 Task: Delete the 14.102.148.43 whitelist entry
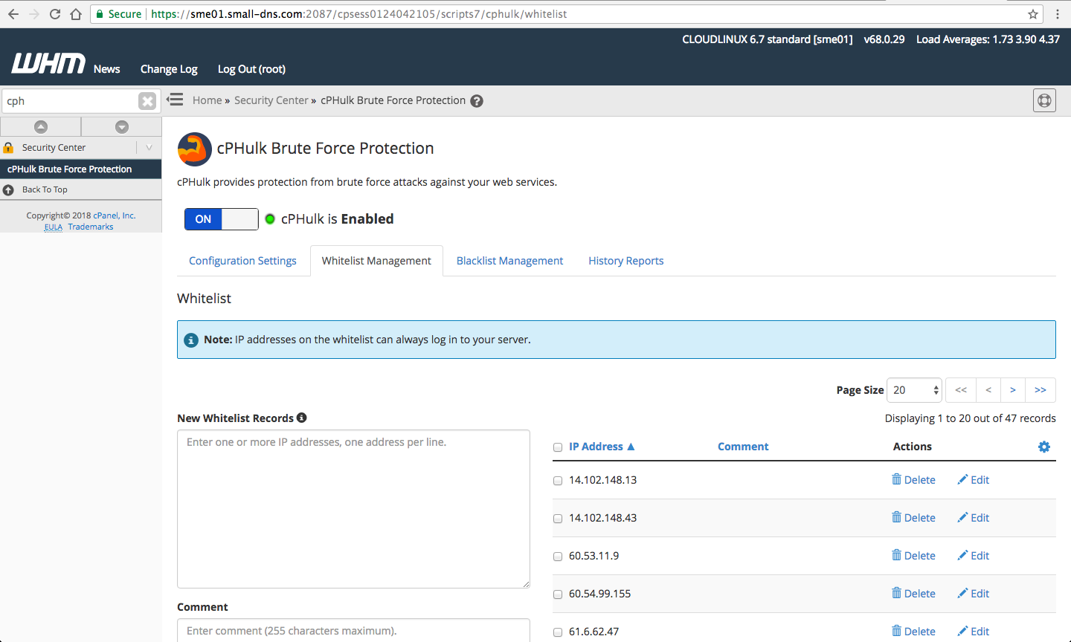coord(913,518)
